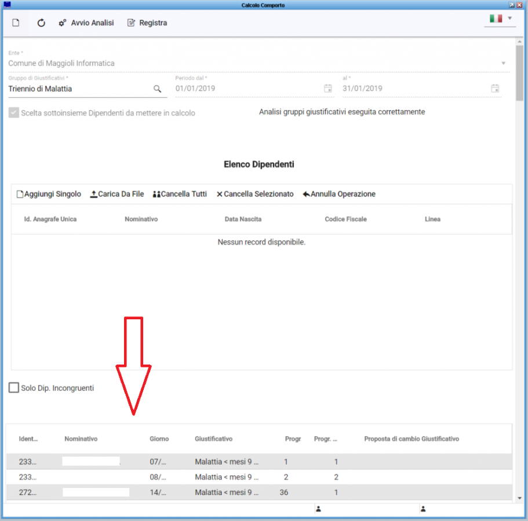Click the restore window button in title bar
The height and width of the screenshot is (521, 528).
pos(512,5)
